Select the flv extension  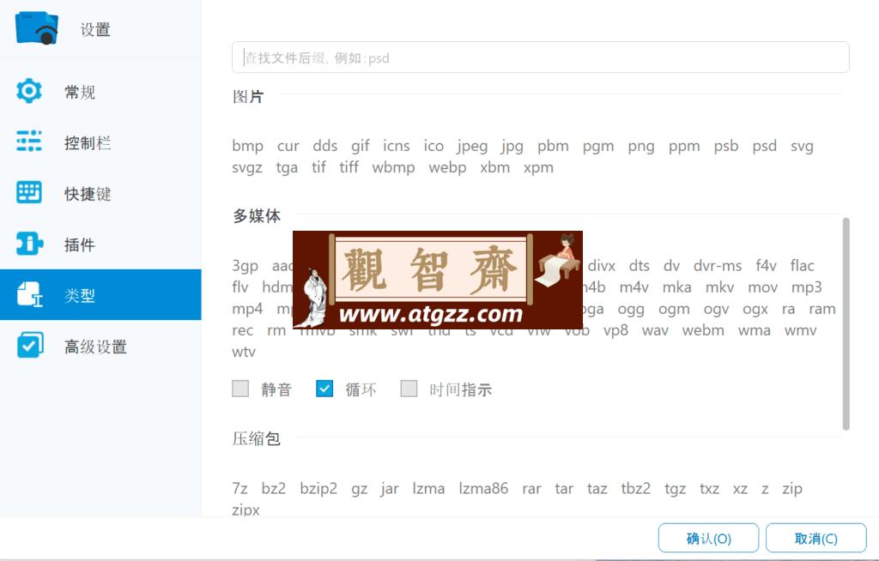pos(240,287)
